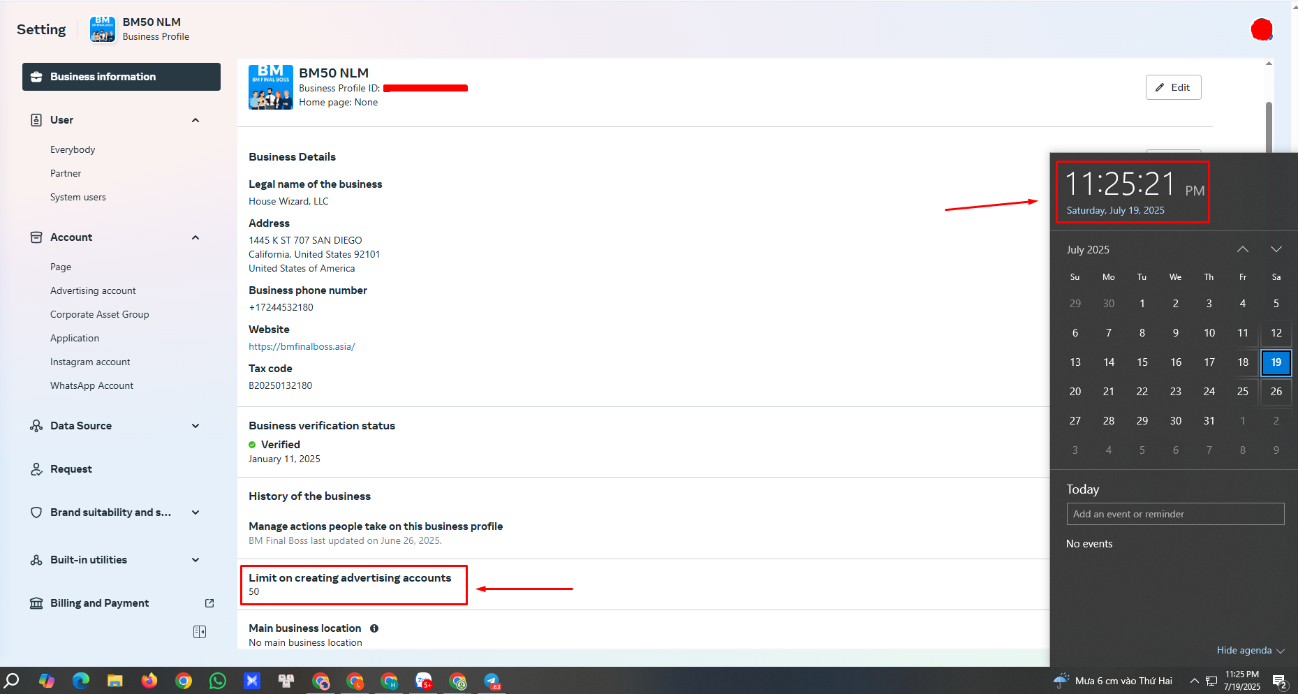1298x694 pixels.
Task: Click the legal name House Wizard, LLC
Action: tap(288, 201)
